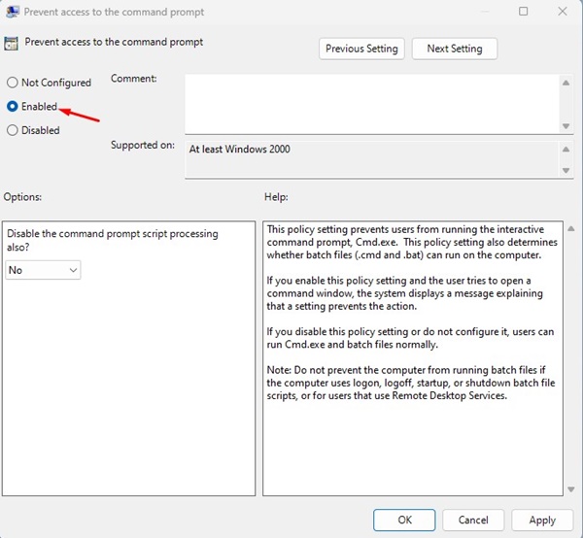Click the policy setting icon beside the heading
The height and width of the screenshot is (538, 583).
[x=11, y=44]
